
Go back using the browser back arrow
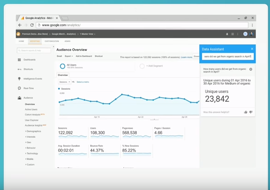(20, 25)
